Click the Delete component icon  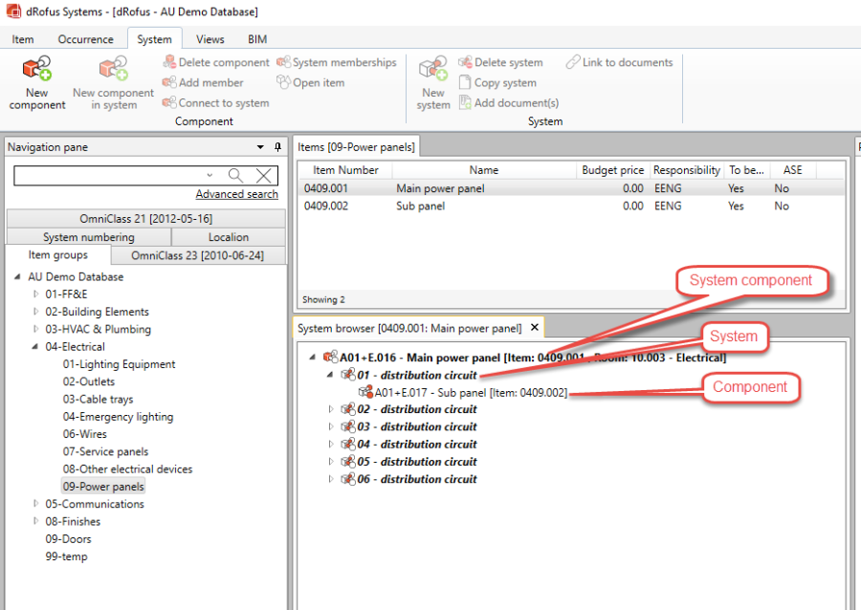pyautogui.click(x=169, y=63)
